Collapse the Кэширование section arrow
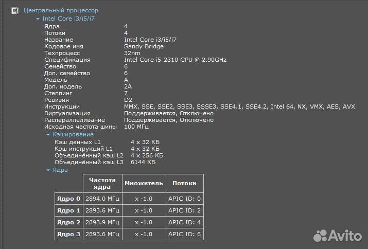 click(x=48, y=135)
